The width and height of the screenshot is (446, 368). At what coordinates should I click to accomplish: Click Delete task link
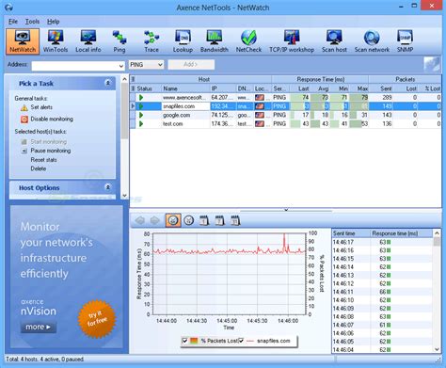[x=39, y=168]
